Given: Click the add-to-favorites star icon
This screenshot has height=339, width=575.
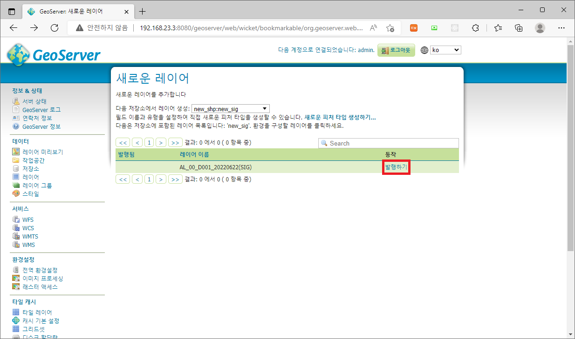Looking at the screenshot, I should coord(390,28).
